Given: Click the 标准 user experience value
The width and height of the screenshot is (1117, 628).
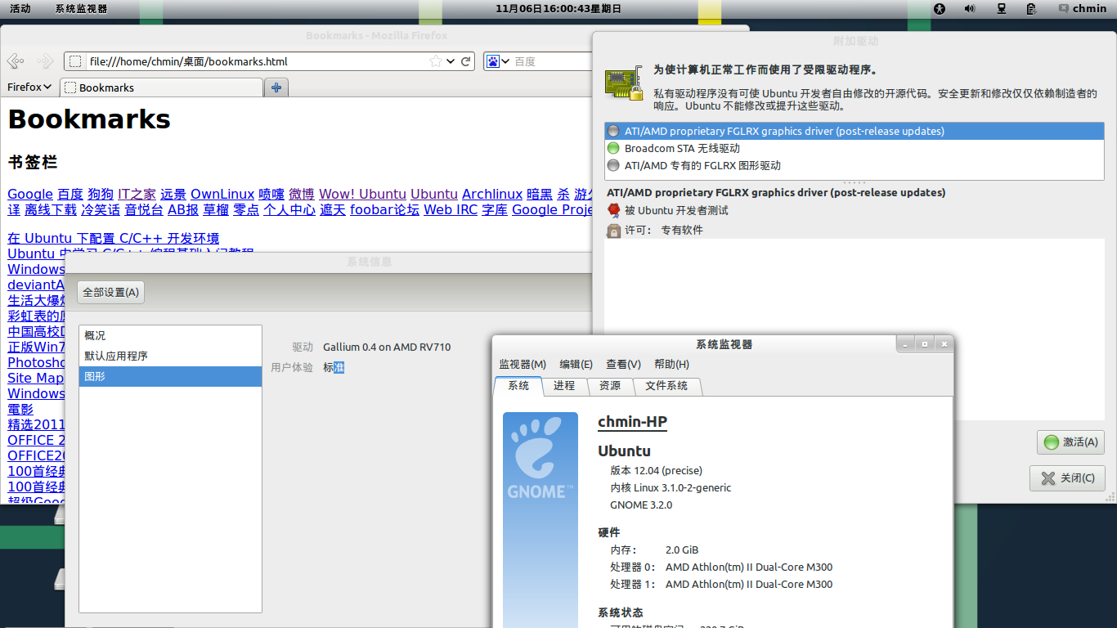Looking at the screenshot, I should click(334, 367).
